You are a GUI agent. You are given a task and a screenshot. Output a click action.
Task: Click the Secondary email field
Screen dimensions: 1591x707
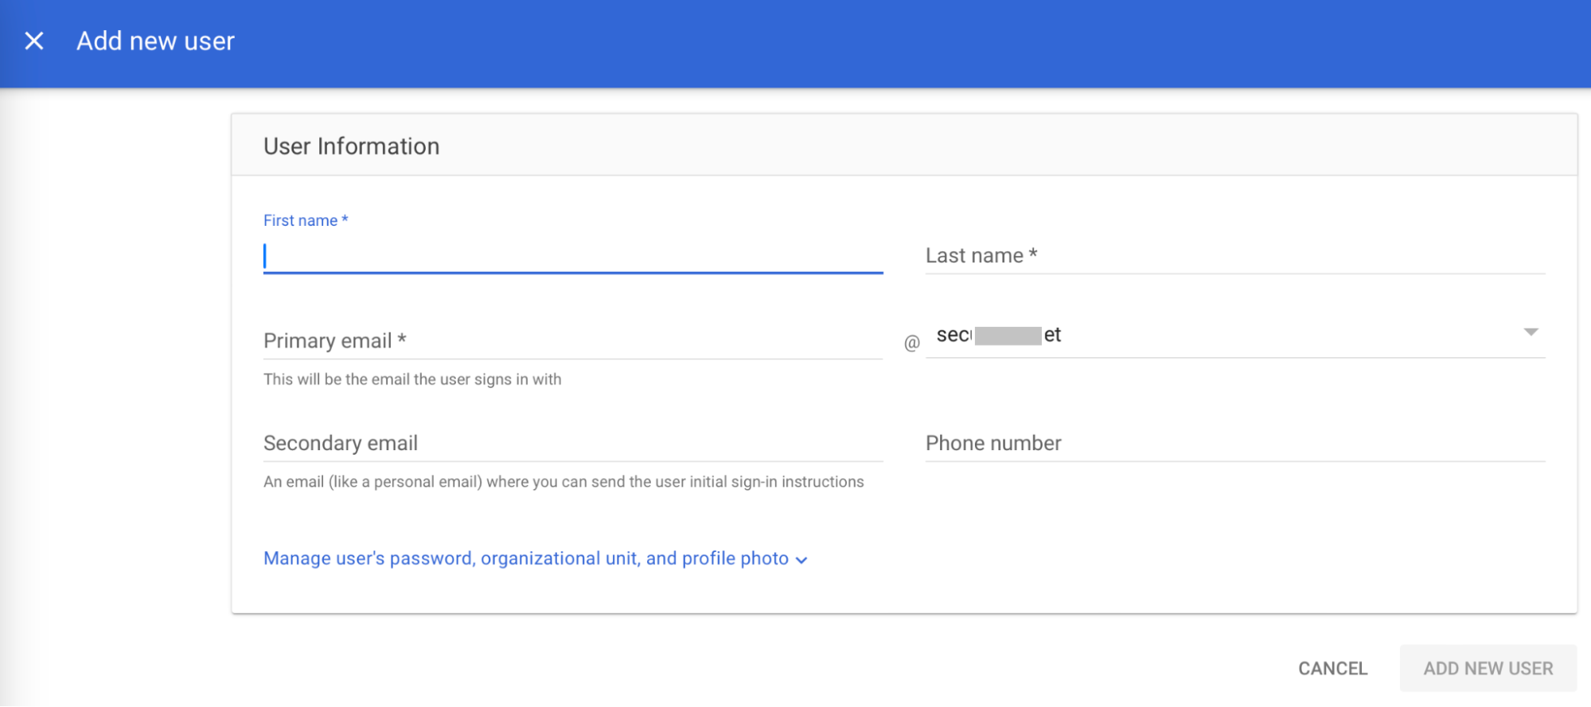[572, 444]
